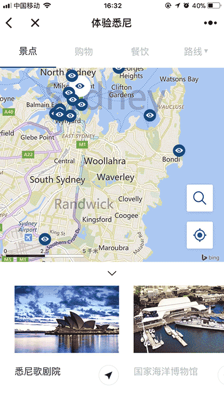Select the eye marker near Bondi
The height and width of the screenshot is (399, 224).
[x=179, y=151]
